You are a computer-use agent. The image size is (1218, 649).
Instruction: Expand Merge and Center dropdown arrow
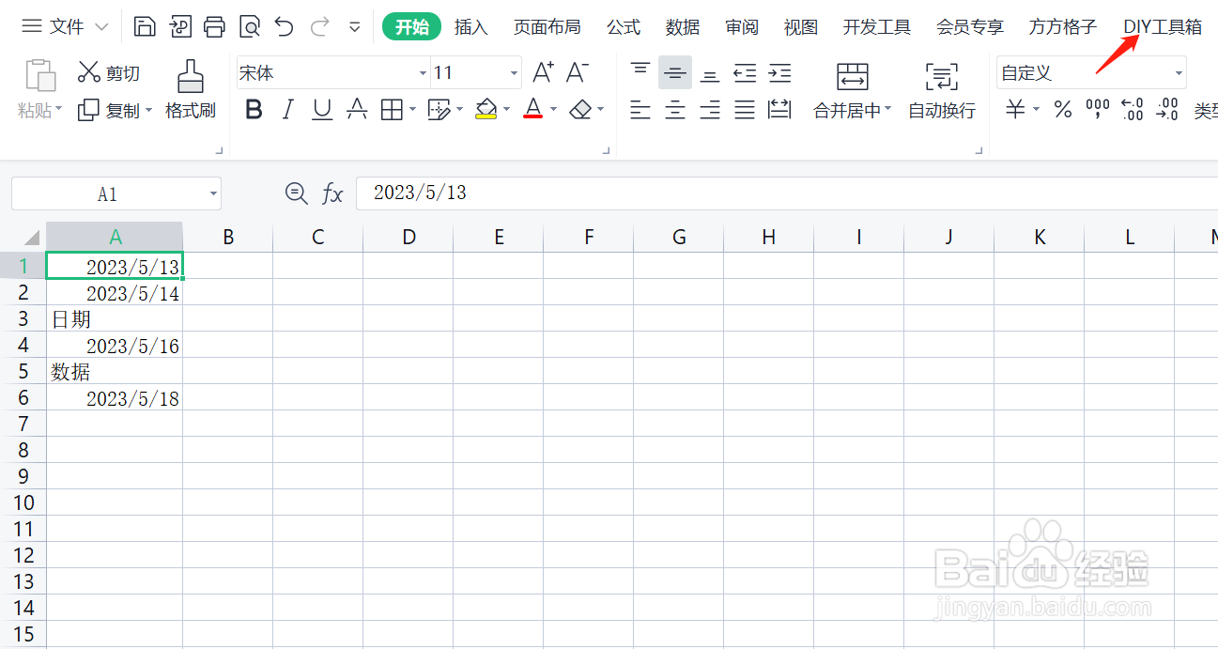[x=888, y=111]
